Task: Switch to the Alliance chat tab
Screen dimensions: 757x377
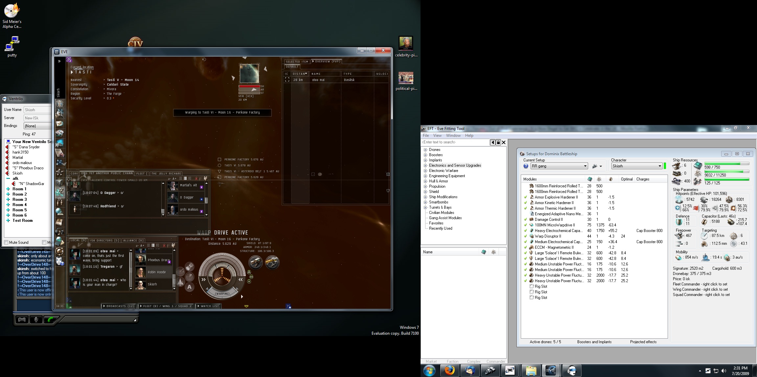Action: [133, 241]
